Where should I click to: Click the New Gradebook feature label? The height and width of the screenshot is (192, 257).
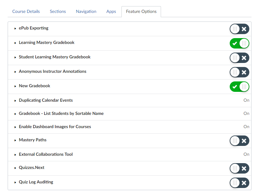(x=34, y=86)
